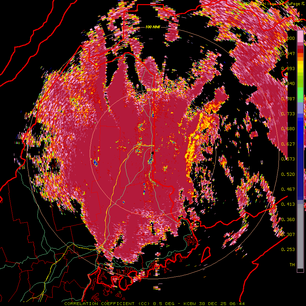306x306 pixels.
Task: Click the 0.947 legend value
Action: pos(288,53)
